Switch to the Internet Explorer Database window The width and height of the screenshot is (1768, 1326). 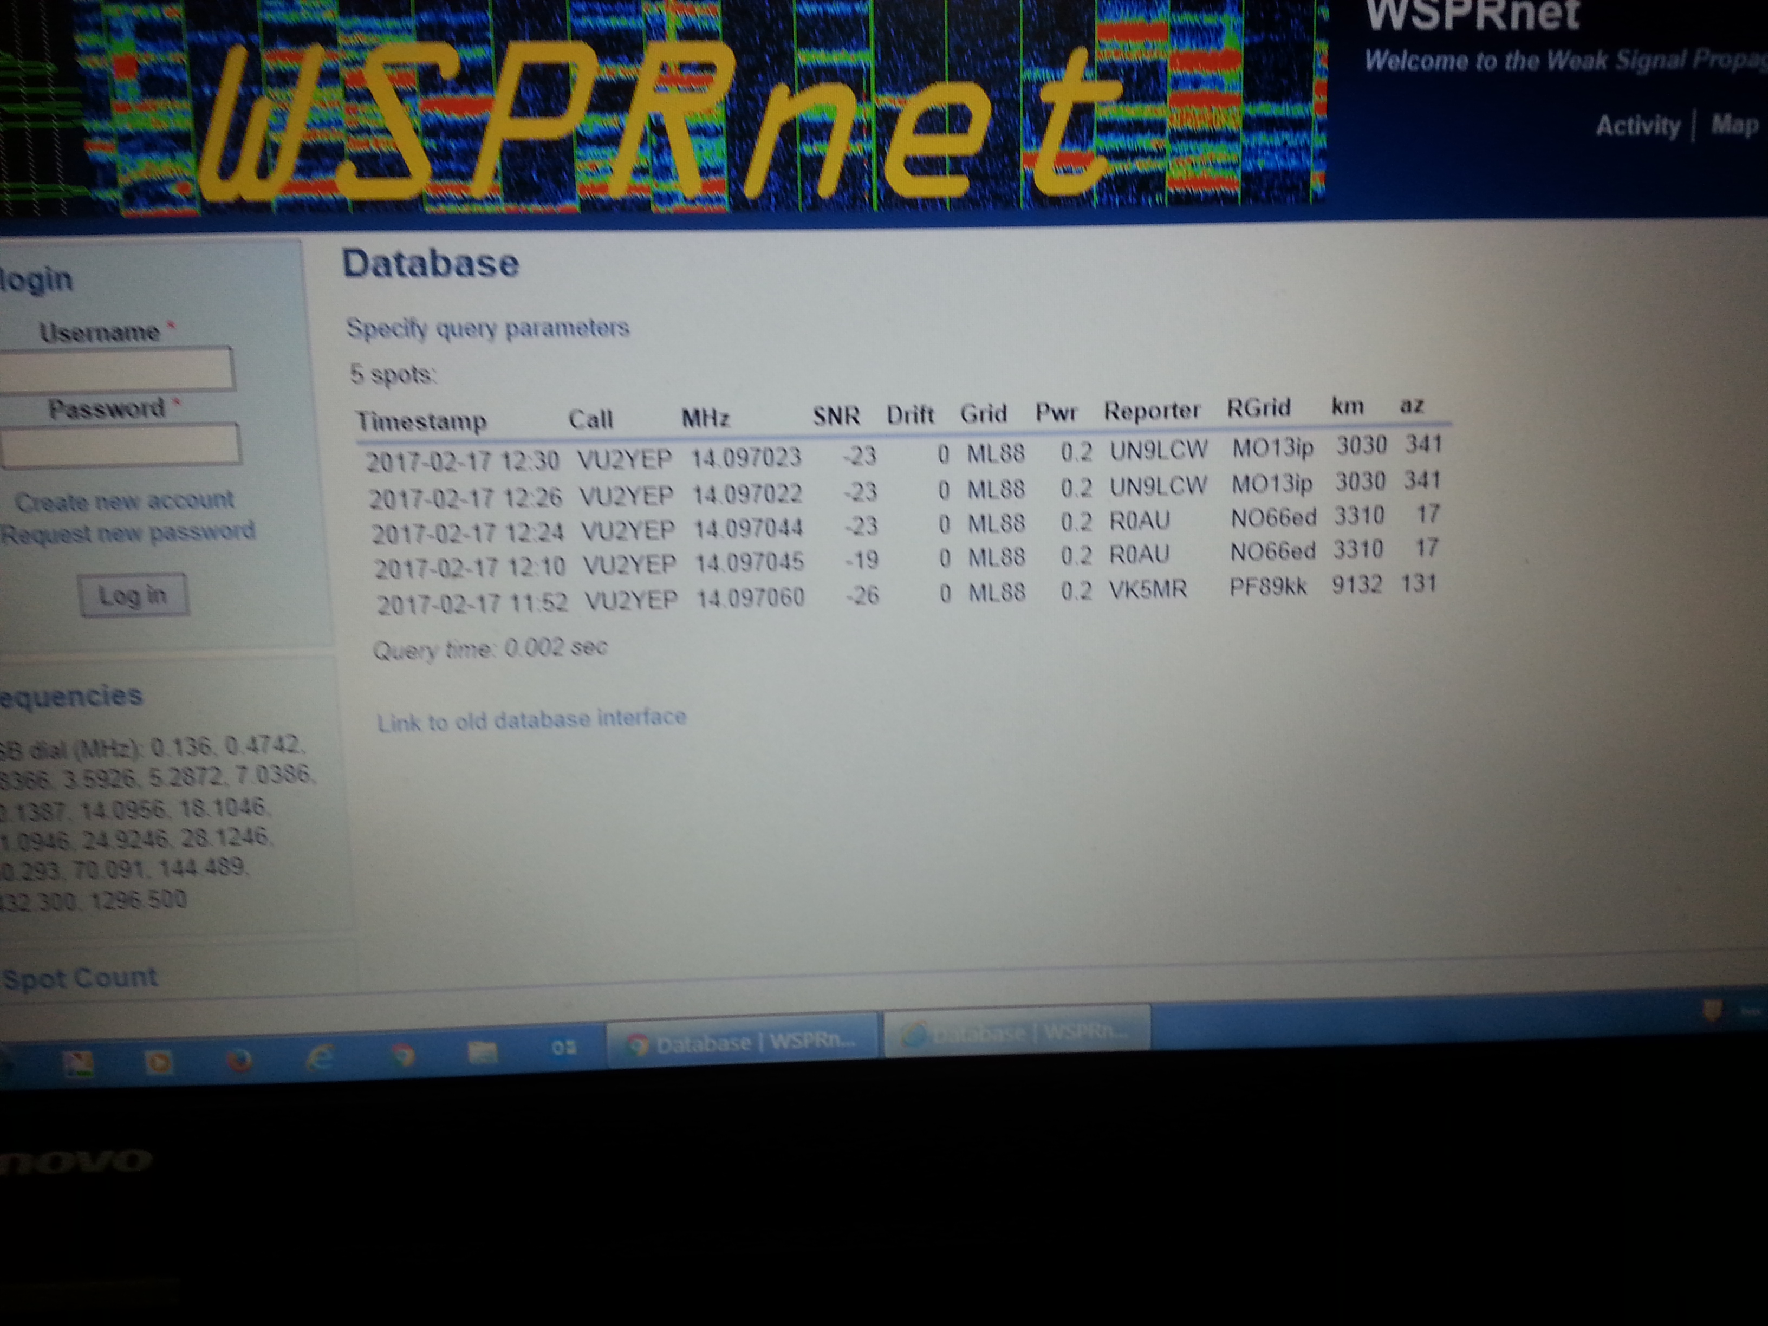pyautogui.click(x=1017, y=1032)
